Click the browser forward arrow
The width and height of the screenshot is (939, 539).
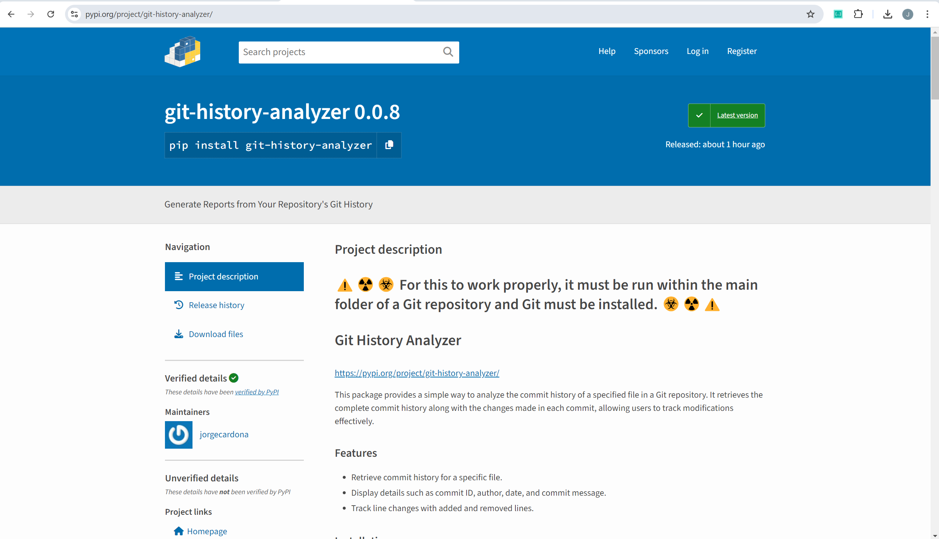(31, 14)
